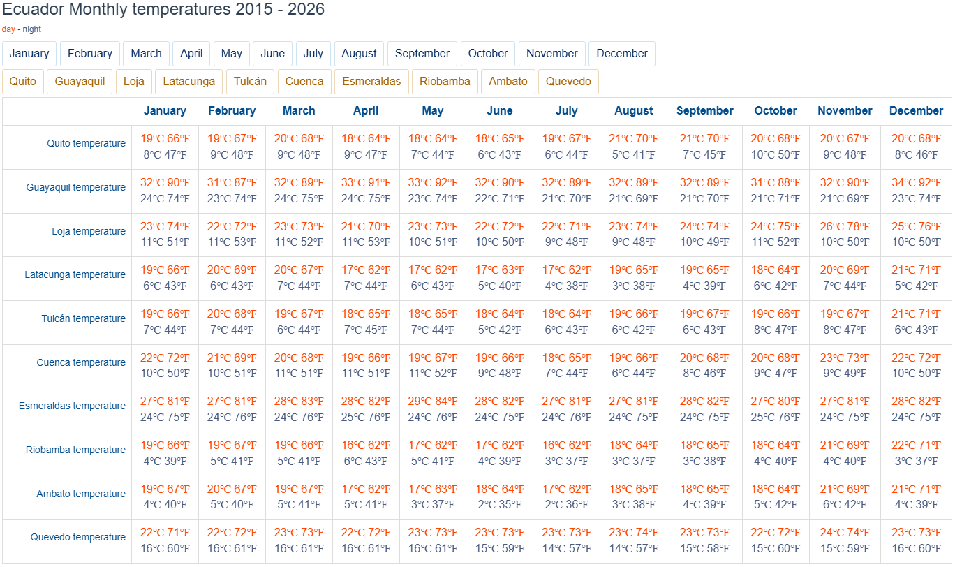
Task: Open the September month button
Action: 422,54
